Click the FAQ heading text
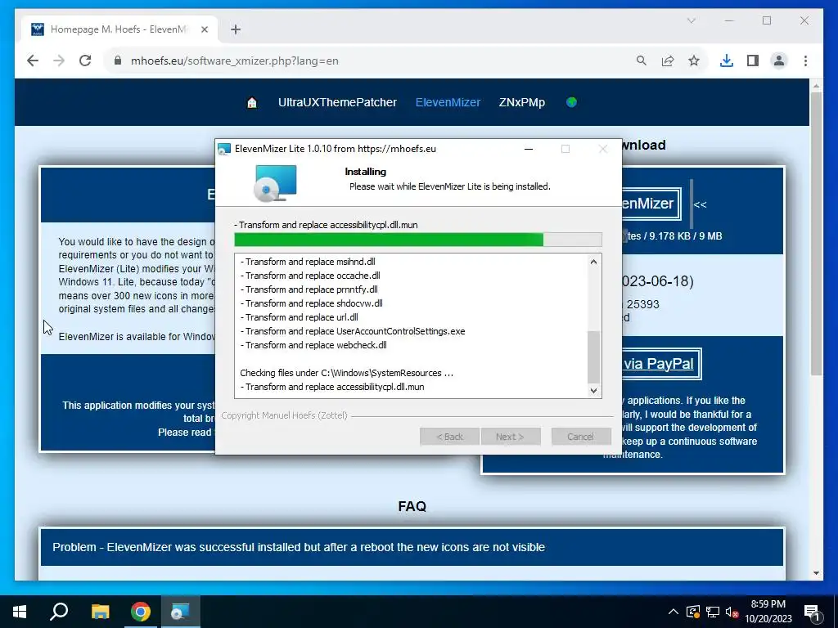Image resolution: width=838 pixels, height=628 pixels. (x=412, y=506)
